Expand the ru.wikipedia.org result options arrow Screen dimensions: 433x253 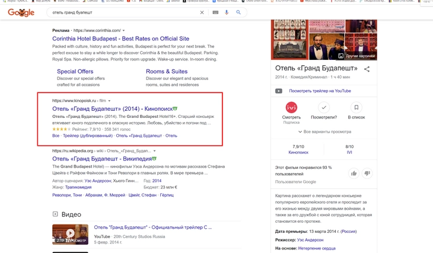pyautogui.click(x=155, y=151)
